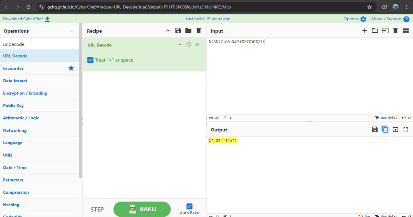Image resolution: width=413 pixels, height=217 pixels.
Task: Click the Last build: 15 hours ago text
Action: point(208,19)
